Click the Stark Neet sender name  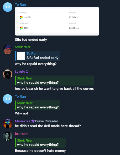pos(23,47)
